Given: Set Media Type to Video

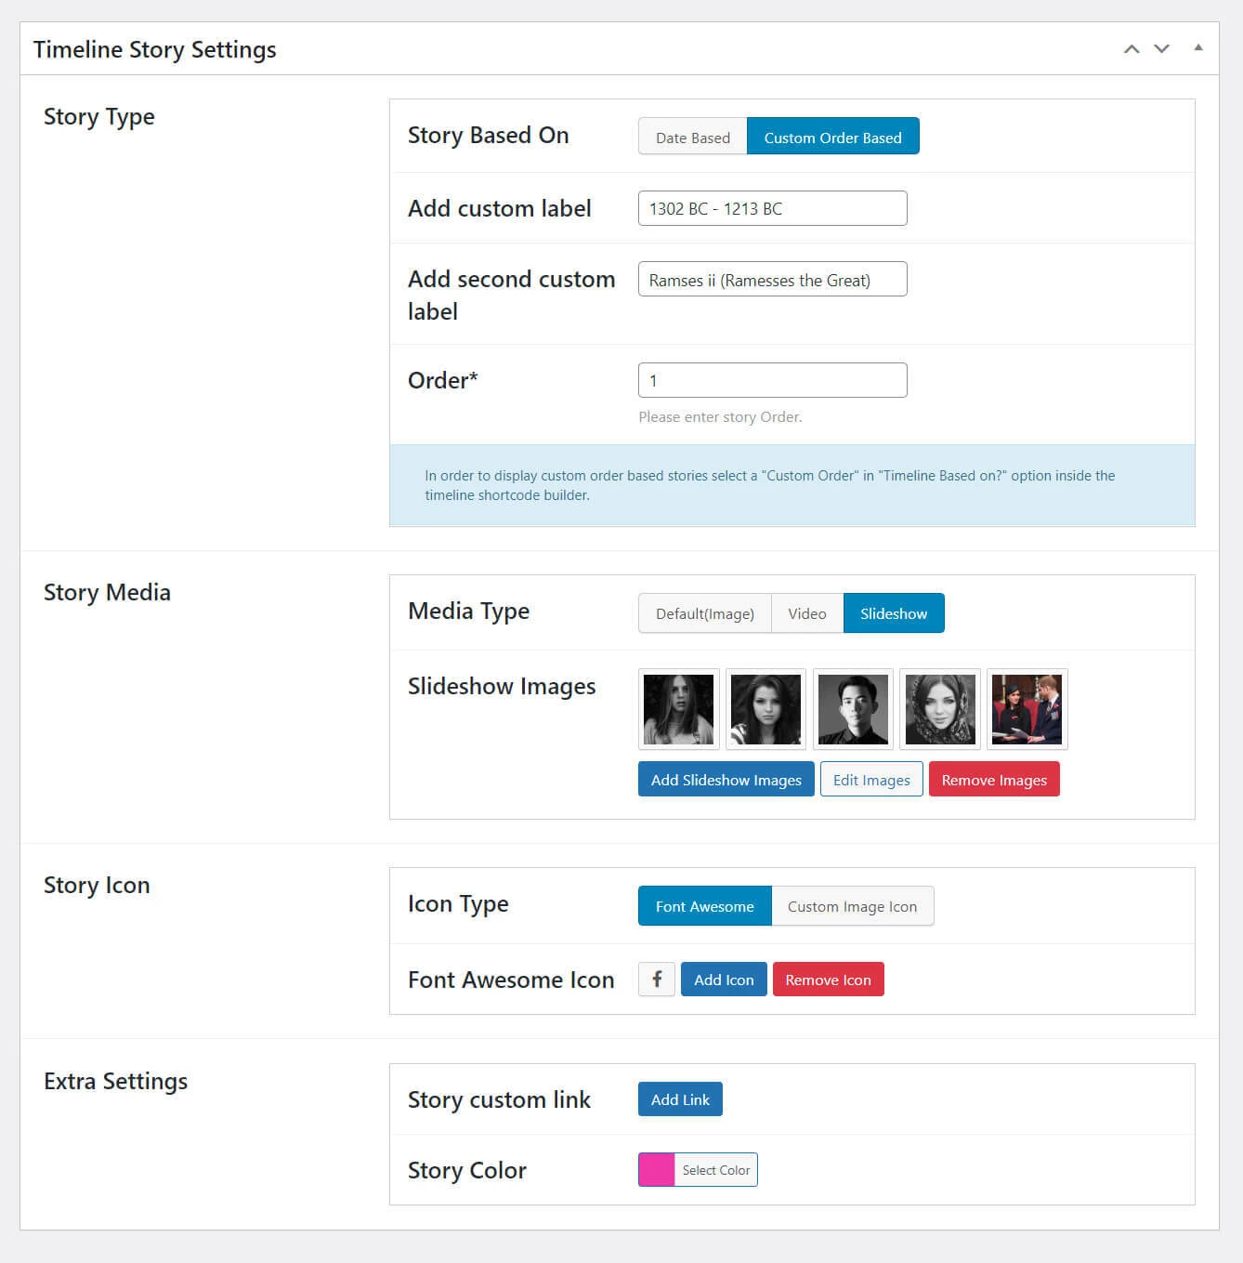Looking at the screenshot, I should tap(806, 612).
